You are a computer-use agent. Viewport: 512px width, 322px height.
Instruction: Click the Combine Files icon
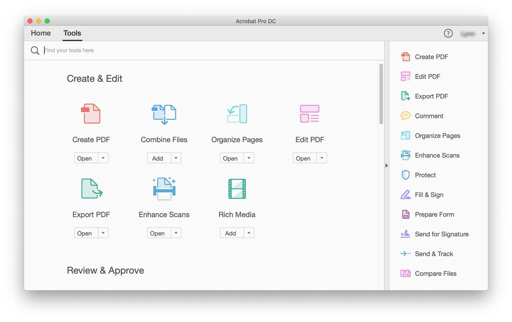coord(164,114)
